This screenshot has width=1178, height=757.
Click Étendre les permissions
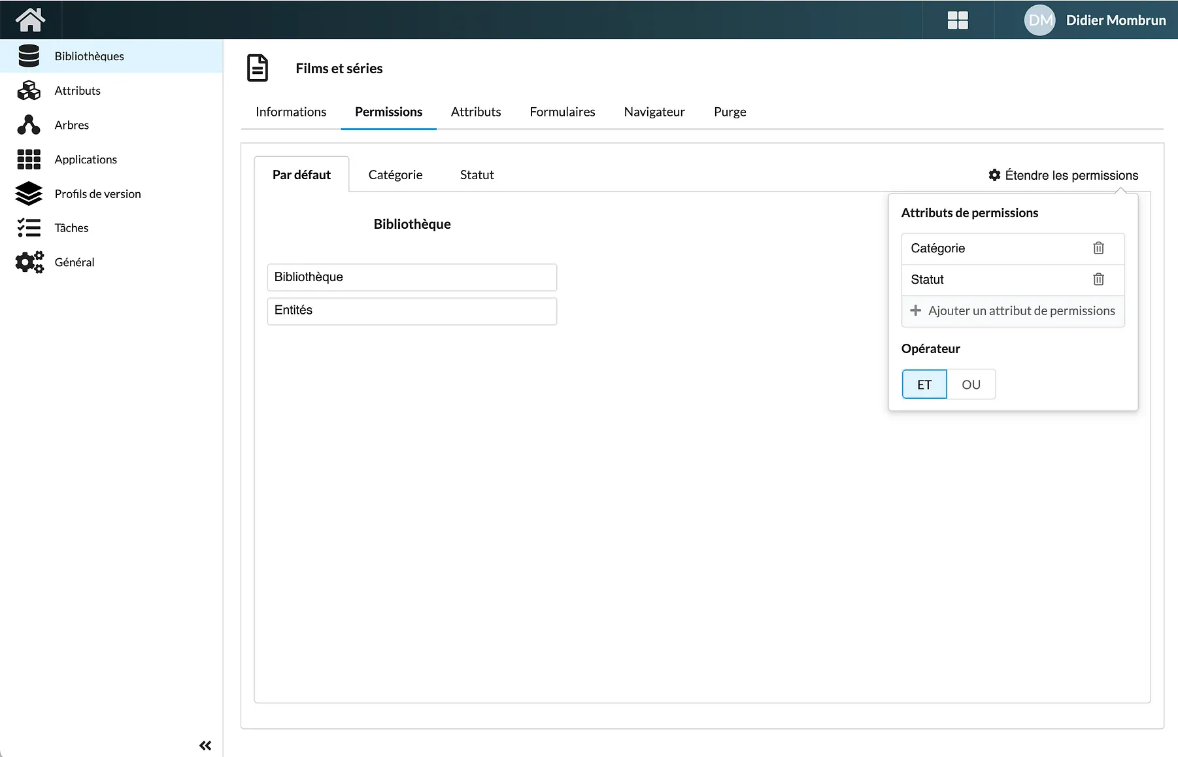[x=1064, y=175]
